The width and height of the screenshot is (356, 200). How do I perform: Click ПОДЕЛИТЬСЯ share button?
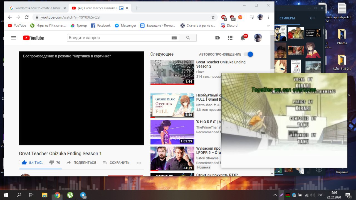pos(81,162)
